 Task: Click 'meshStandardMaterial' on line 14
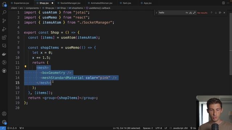click(x=63, y=78)
